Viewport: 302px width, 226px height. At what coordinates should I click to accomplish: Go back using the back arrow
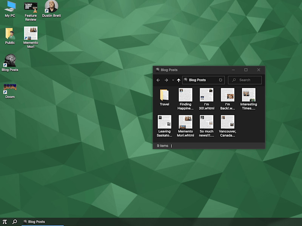point(158,80)
